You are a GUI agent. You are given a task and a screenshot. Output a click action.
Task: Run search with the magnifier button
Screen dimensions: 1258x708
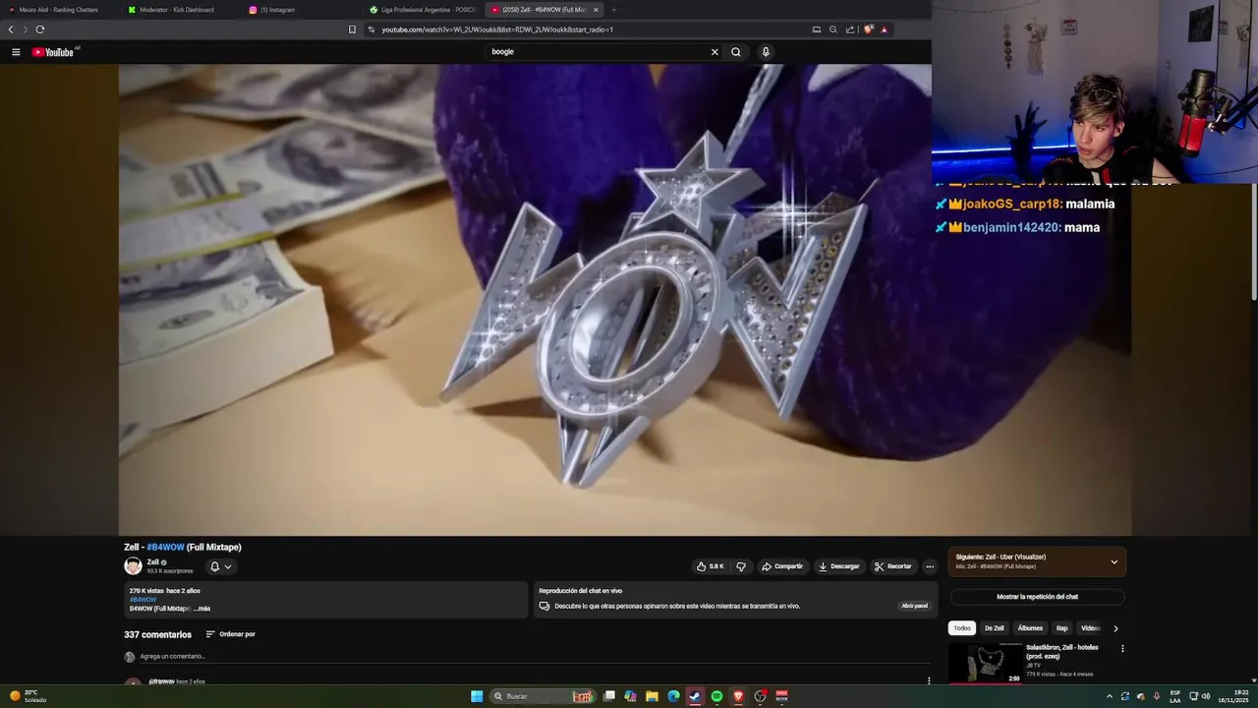[735, 52]
